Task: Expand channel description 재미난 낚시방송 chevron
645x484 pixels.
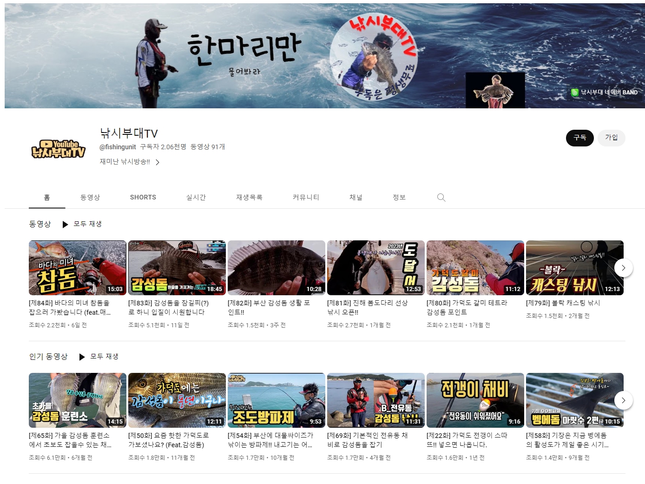Action: 158,162
